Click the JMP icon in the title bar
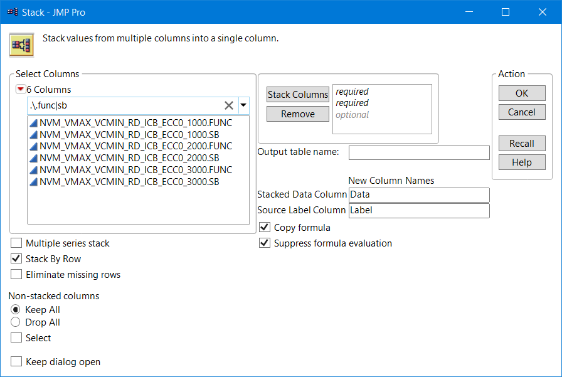Screen dimensions: 562x377 point(12,12)
